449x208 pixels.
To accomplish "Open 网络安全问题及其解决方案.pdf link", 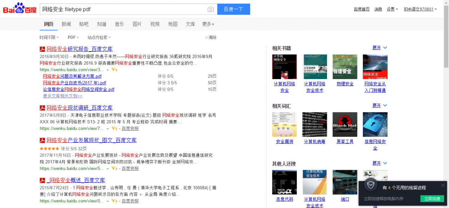I will pyautogui.click(x=72, y=76).
